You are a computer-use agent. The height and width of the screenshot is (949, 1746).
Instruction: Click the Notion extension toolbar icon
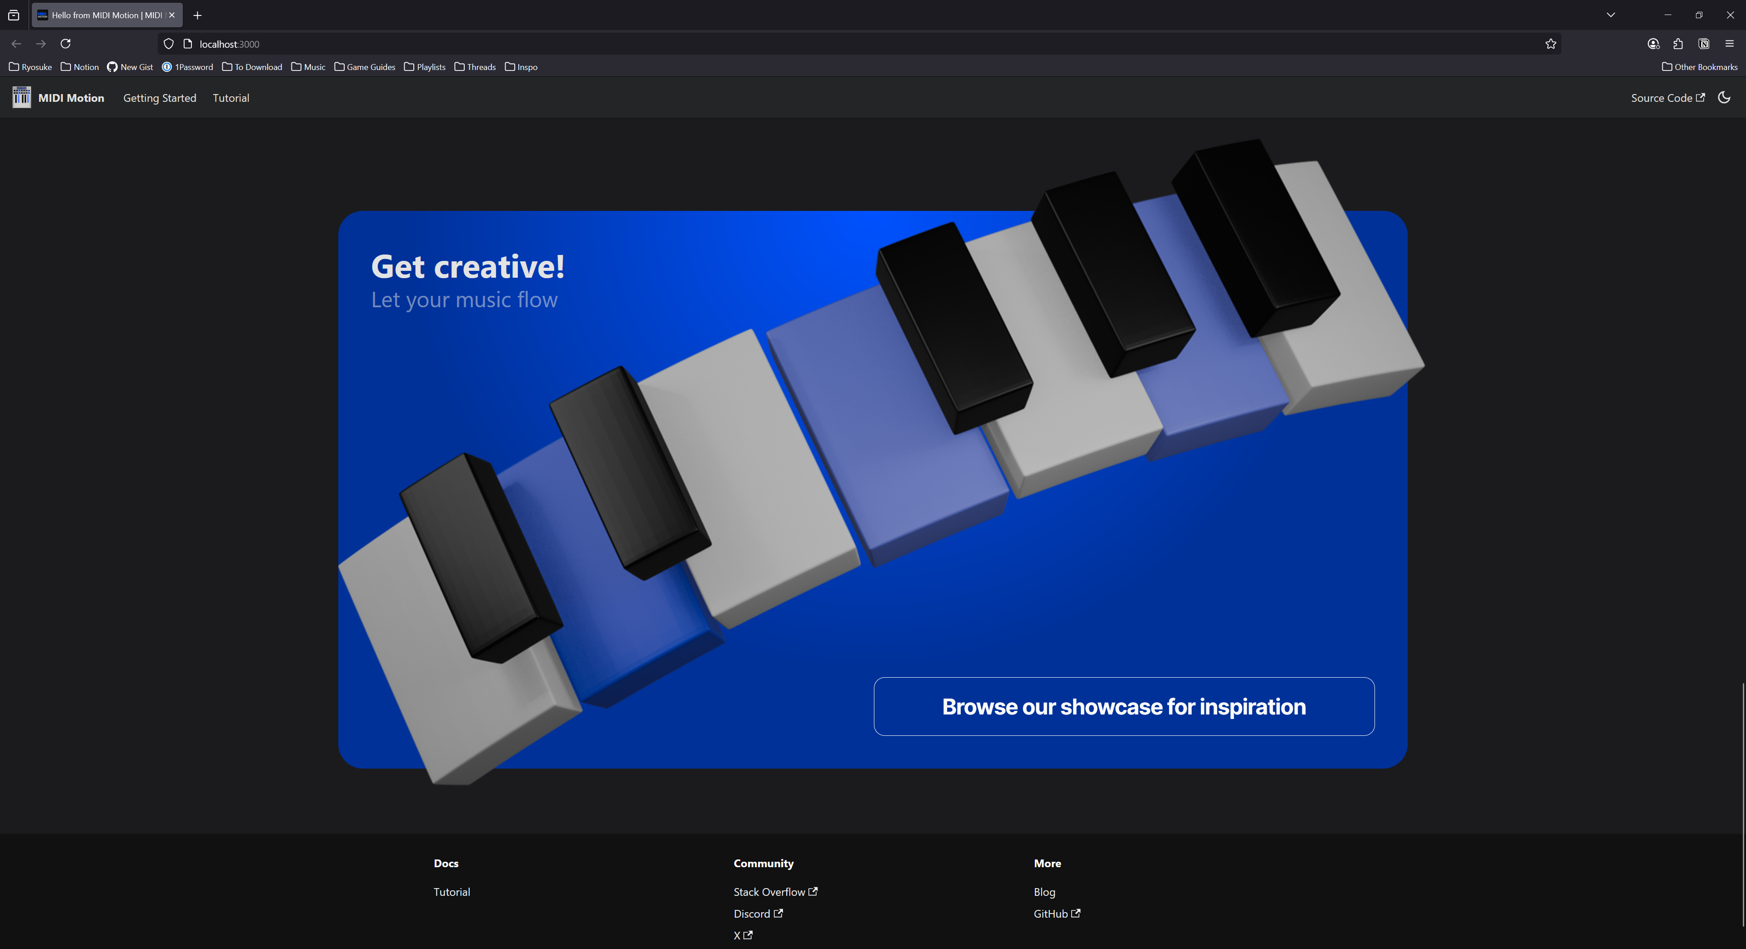[x=1704, y=44]
